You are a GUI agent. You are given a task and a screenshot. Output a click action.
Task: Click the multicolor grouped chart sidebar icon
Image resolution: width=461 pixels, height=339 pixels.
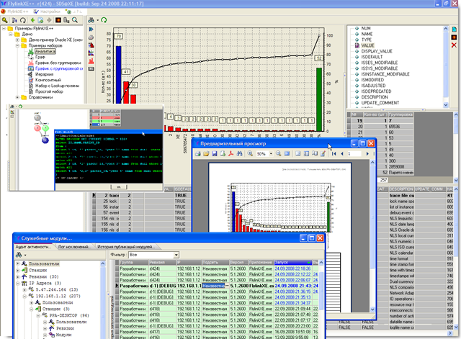pyautogui.click(x=91, y=53)
